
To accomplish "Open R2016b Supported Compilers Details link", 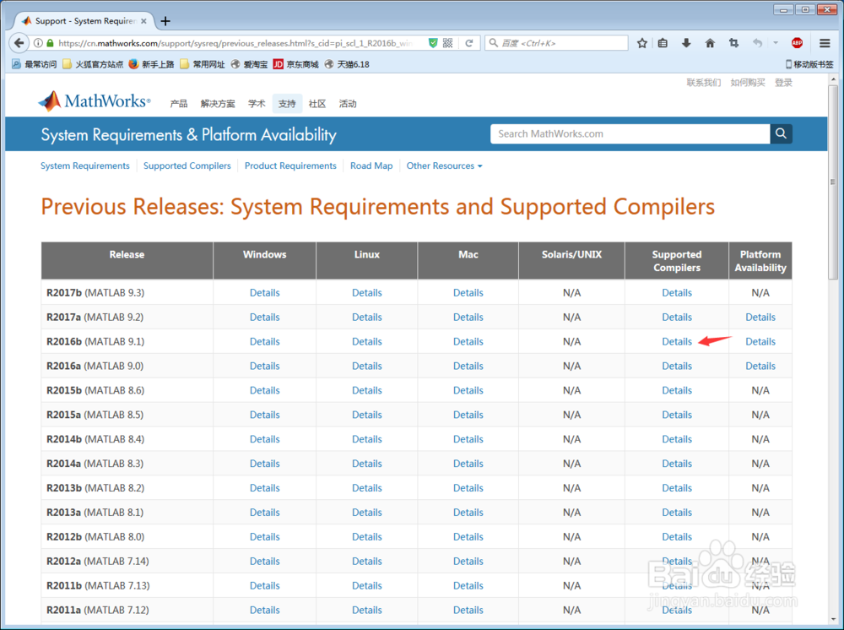I will pos(677,341).
